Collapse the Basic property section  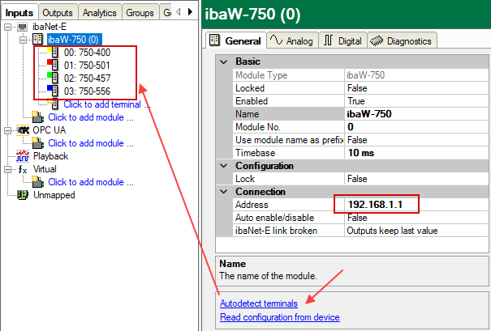click(224, 62)
